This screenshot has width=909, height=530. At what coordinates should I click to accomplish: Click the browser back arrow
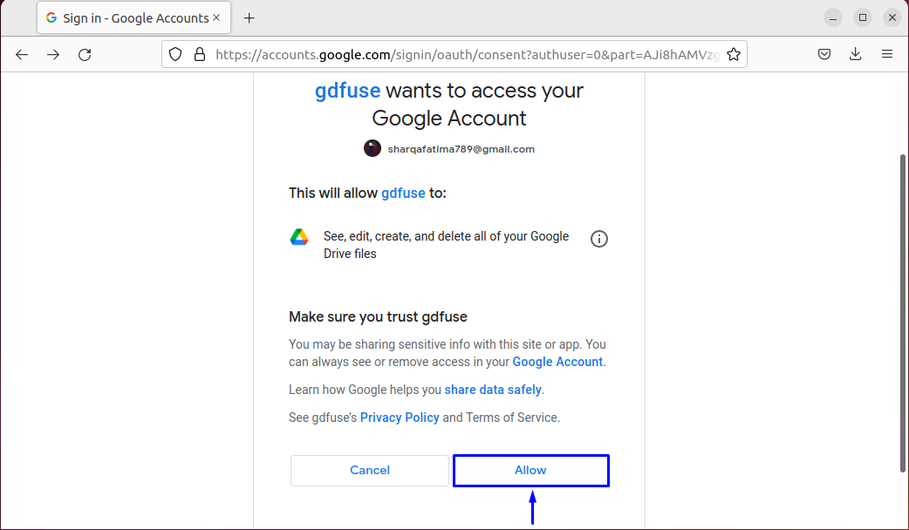click(22, 54)
